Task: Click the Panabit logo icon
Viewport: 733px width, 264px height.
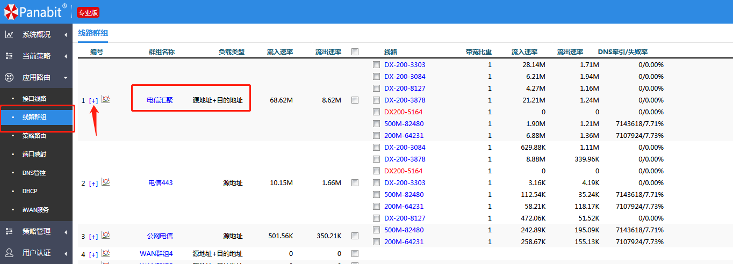Action: 10,11
